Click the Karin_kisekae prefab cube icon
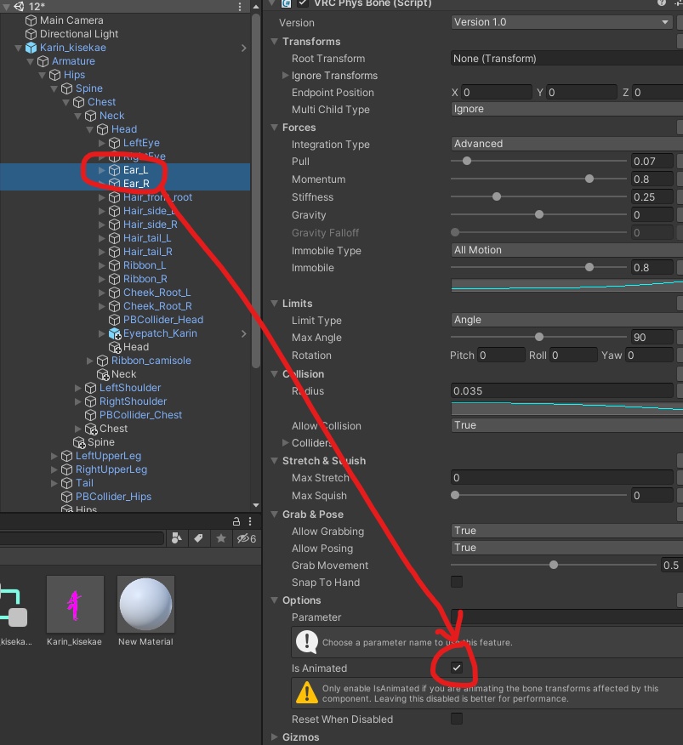 [x=31, y=48]
